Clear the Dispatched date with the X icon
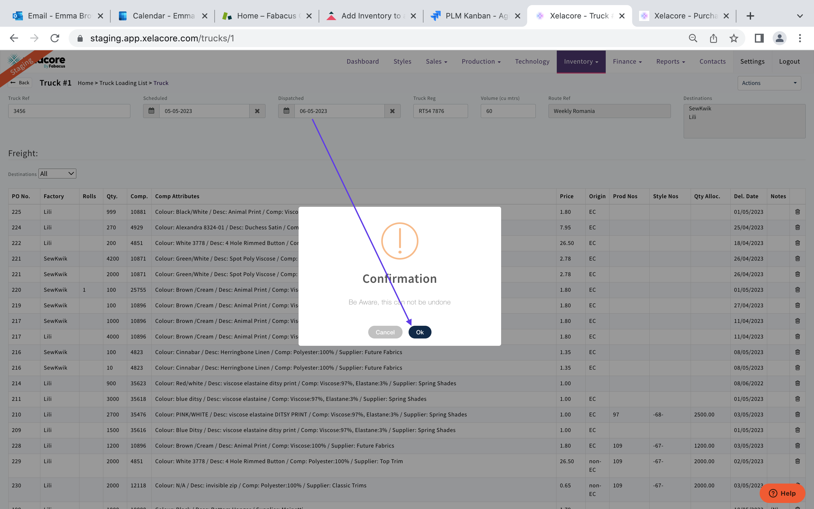Screen dimensions: 814x509 [392, 111]
